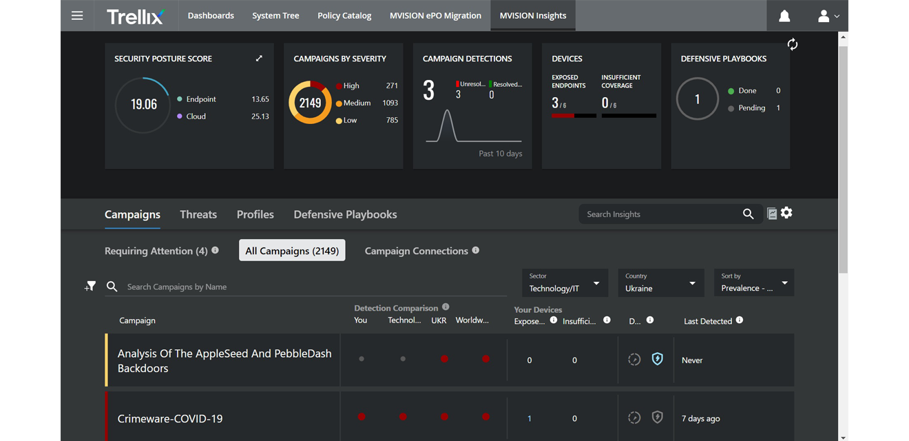The height and width of the screenshot is (441, 909).
Task: Click the grey shield icon in Crimeware-COVID-19 row
Action: point(658,418)
